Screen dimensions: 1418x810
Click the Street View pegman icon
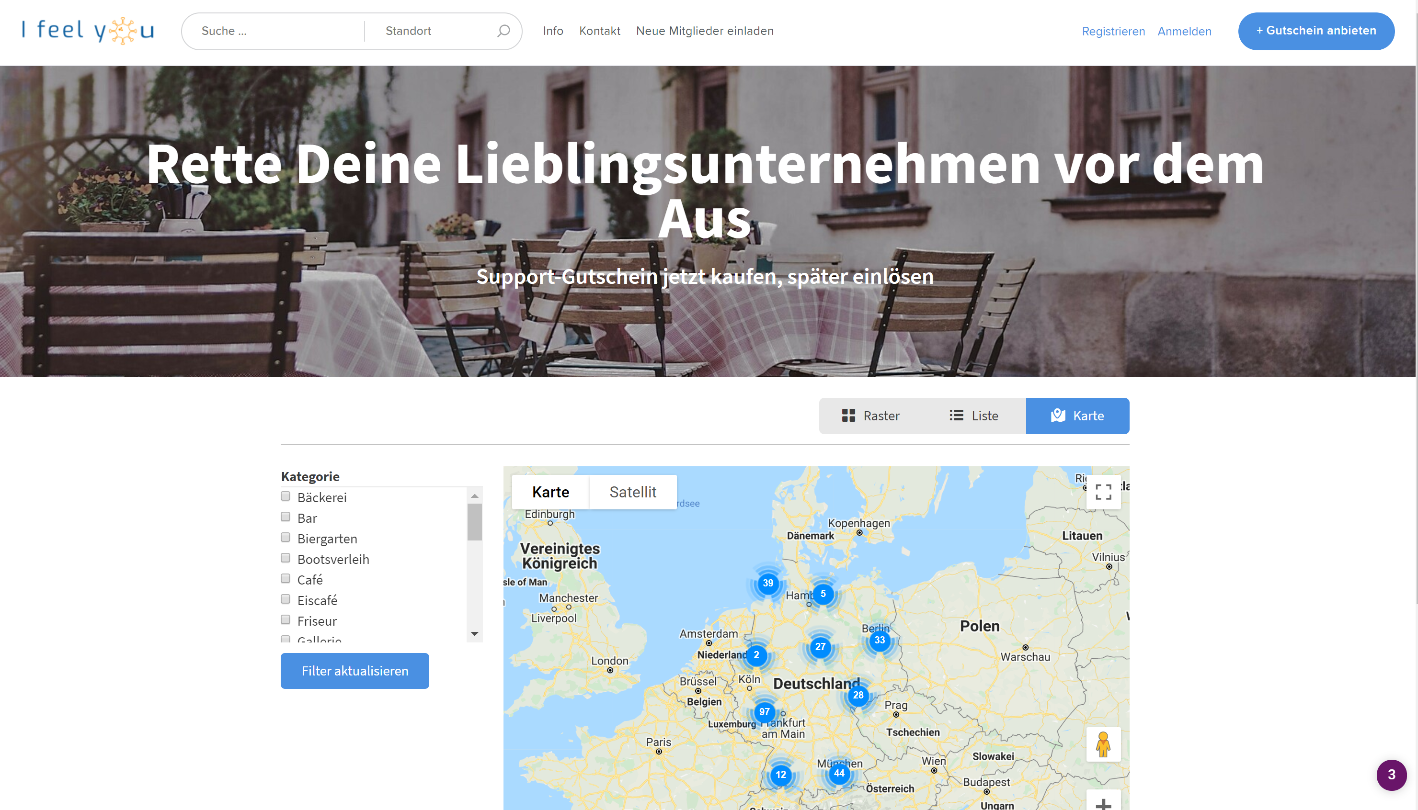tap(1103, 744)
